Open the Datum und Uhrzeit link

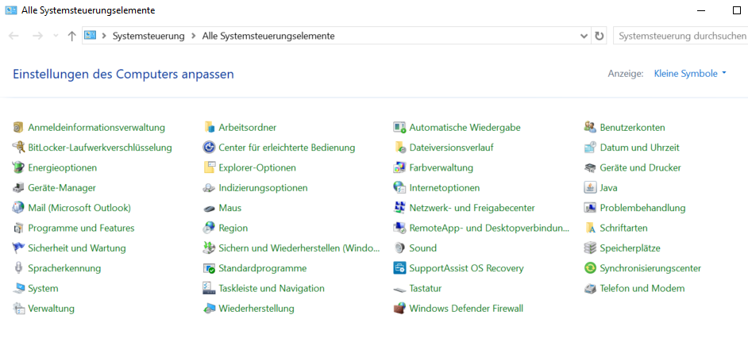(x=639, y=148)
